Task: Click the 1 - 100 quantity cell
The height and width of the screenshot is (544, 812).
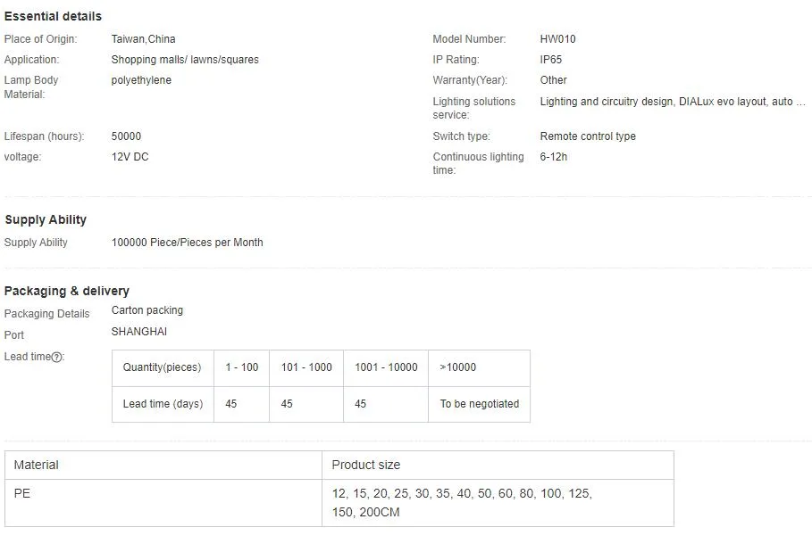Action: coord(241,367)
